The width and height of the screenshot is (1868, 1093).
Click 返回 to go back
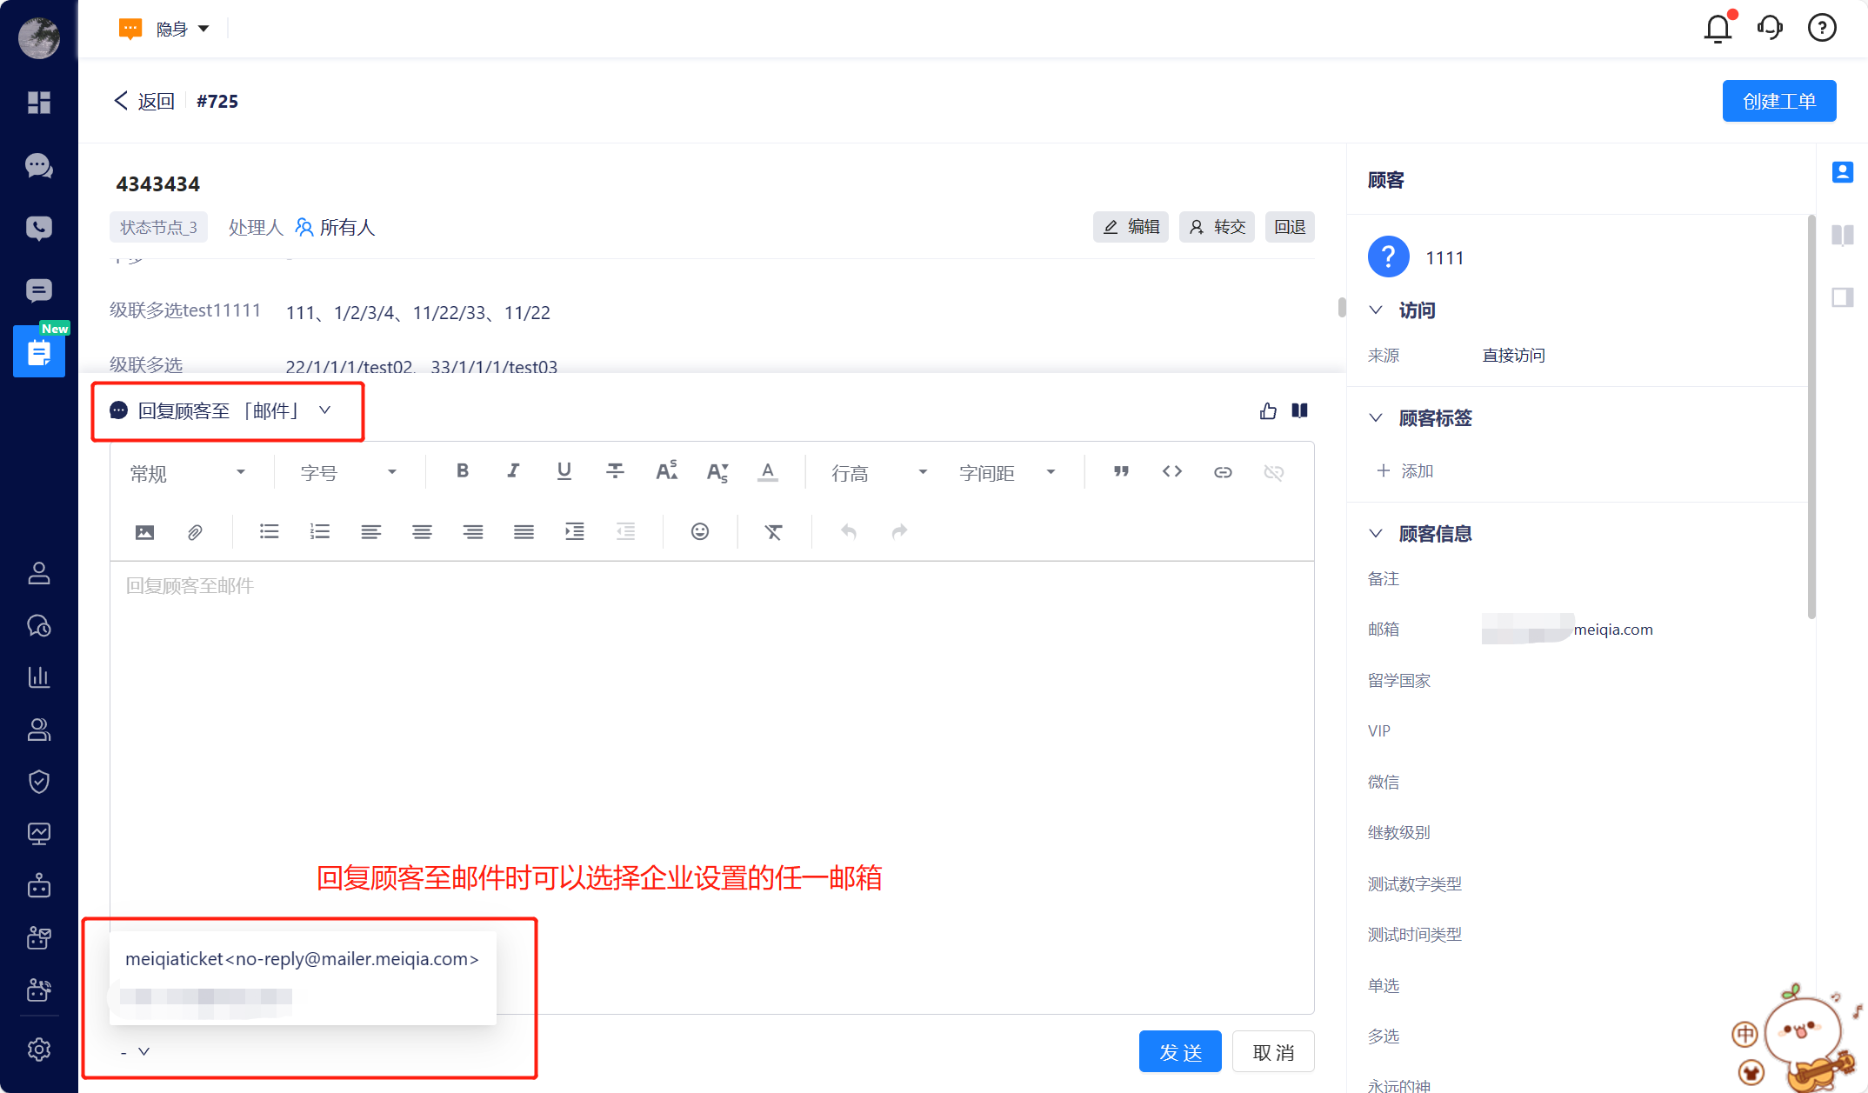click(144, 101)
